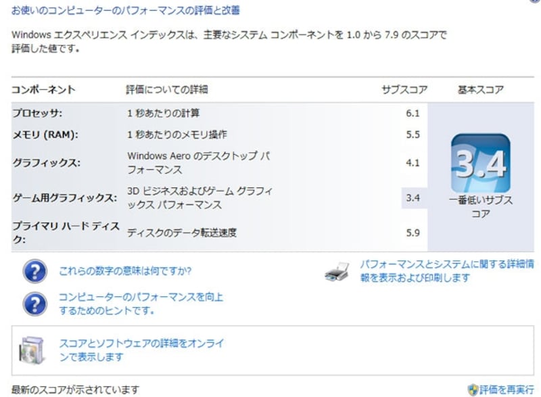Click the processor subscore 6.1
Image resolution: width=541 pixels, height=397 pixels.
(x=413, y=113)
